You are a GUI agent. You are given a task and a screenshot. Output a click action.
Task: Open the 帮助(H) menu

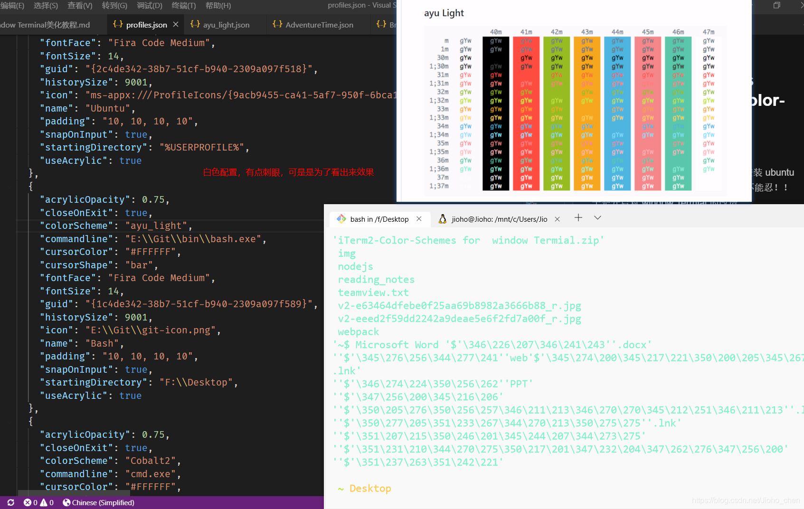[218, 5]
